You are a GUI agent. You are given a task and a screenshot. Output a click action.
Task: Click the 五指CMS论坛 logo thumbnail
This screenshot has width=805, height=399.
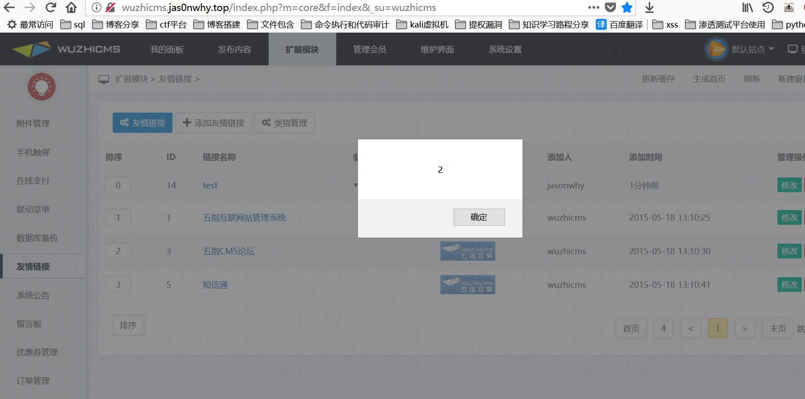tap(468, 251)
